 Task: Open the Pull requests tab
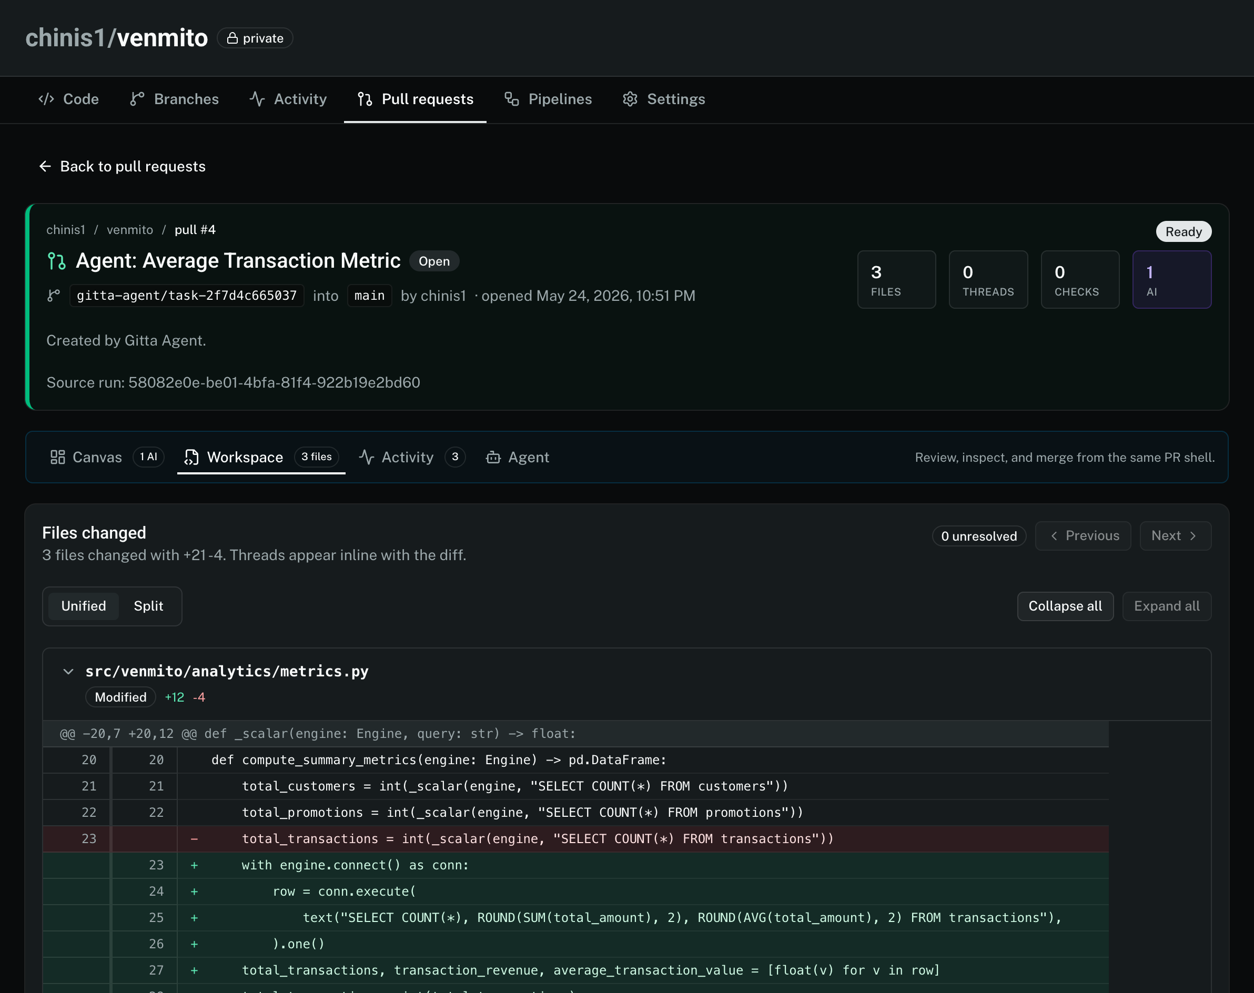[x=415, y=99]
